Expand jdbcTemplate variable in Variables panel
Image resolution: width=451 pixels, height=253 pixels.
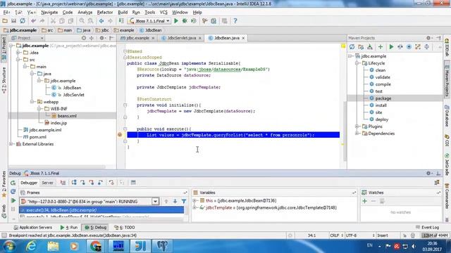click(194, 207)
